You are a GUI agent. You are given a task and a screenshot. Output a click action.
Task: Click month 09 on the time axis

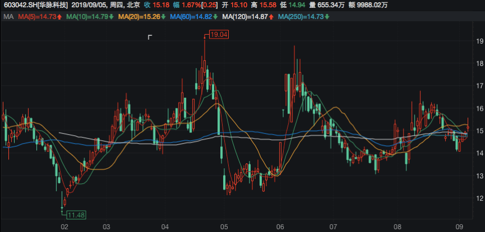(x=459, y=227)
